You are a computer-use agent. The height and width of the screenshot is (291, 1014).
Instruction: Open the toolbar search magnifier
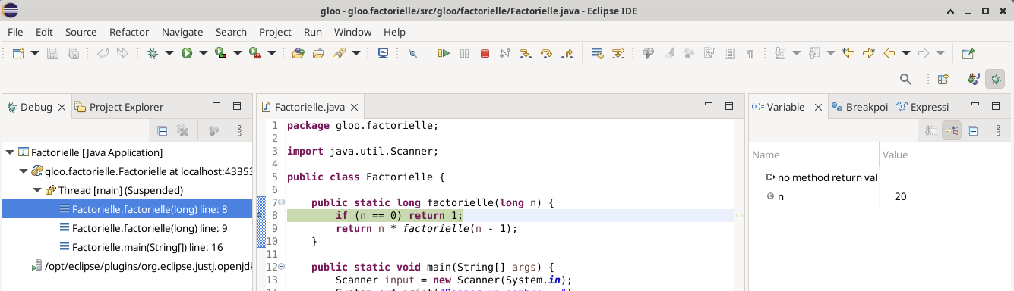pyautogui.click(x=905, y=79)
